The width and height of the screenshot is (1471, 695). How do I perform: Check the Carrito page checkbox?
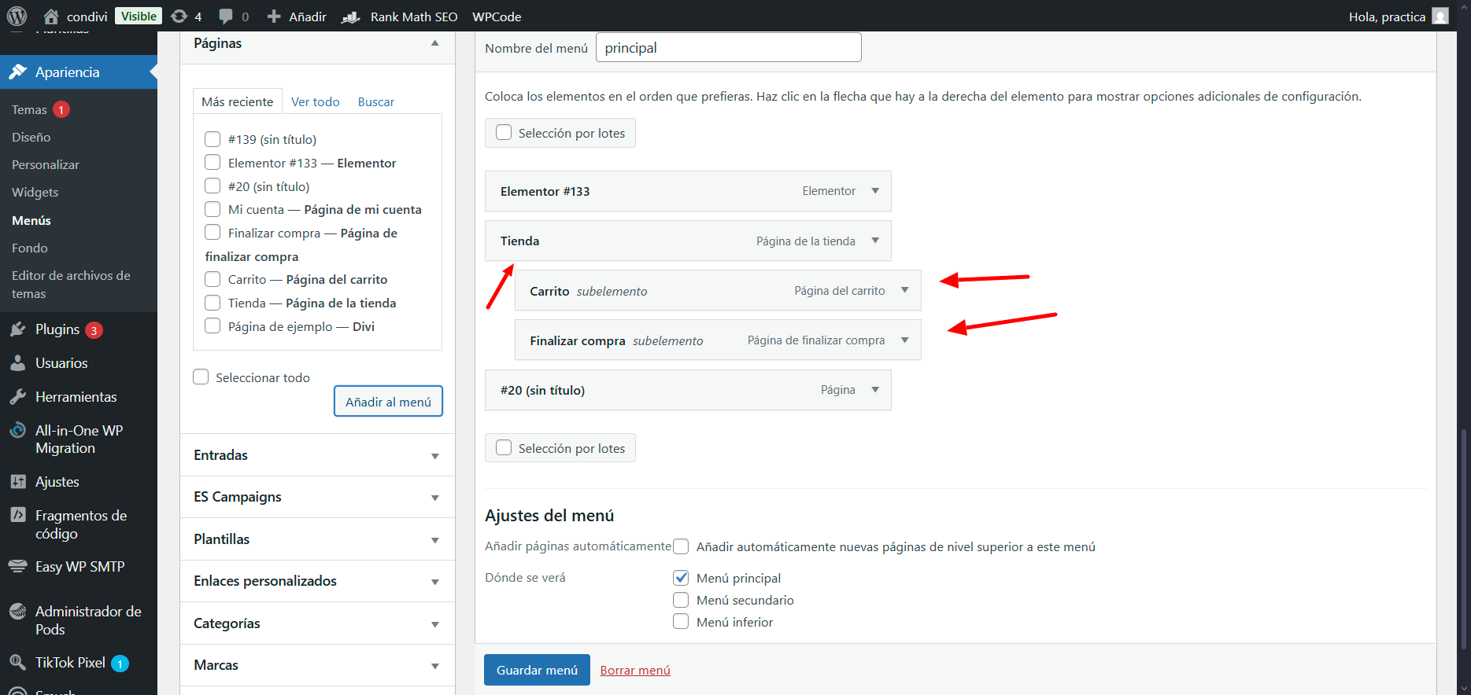(213, 279)
